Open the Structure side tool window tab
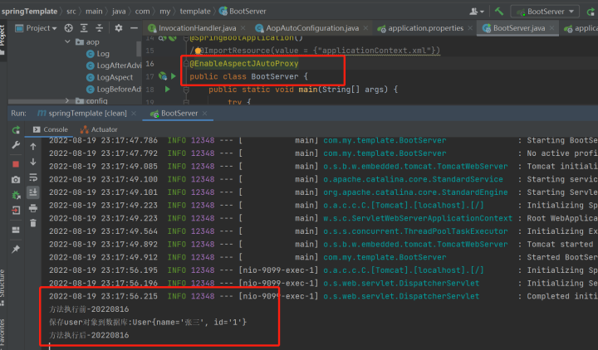Viewport: 598px width, 350px height. click(x=2, y=288)
